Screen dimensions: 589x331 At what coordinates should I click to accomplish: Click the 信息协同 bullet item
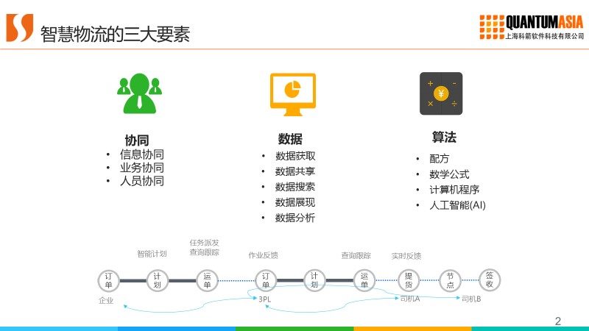(141, 154)
